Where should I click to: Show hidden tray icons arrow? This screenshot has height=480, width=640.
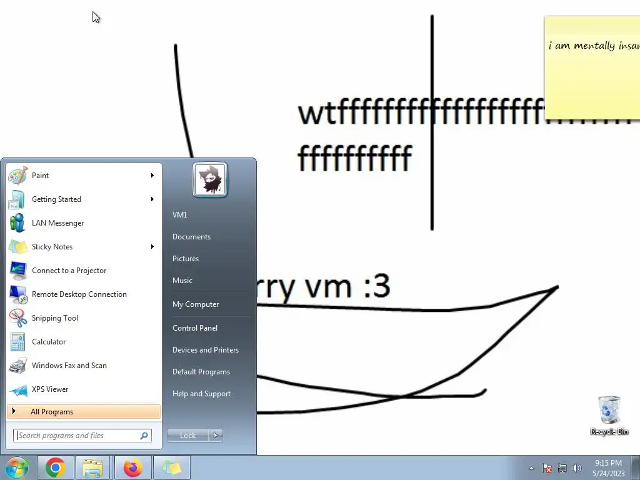pyautogui.click(x=531, y=468)
